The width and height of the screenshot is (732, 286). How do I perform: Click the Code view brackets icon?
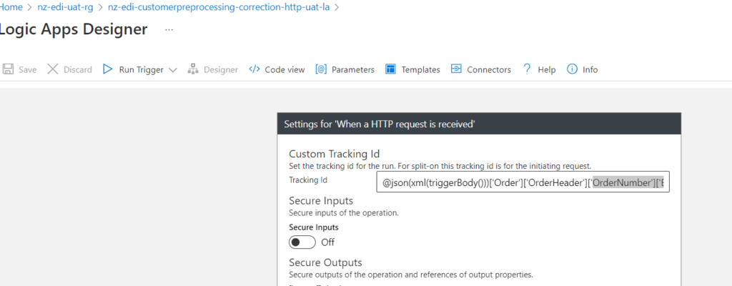pos(254,69)
